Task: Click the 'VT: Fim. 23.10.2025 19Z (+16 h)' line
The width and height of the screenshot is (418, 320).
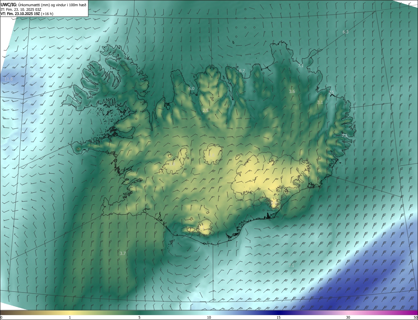Action: pyautogui.click(x=27, y=14)
